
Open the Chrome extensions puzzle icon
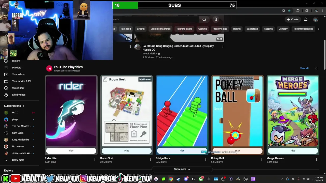298,11
